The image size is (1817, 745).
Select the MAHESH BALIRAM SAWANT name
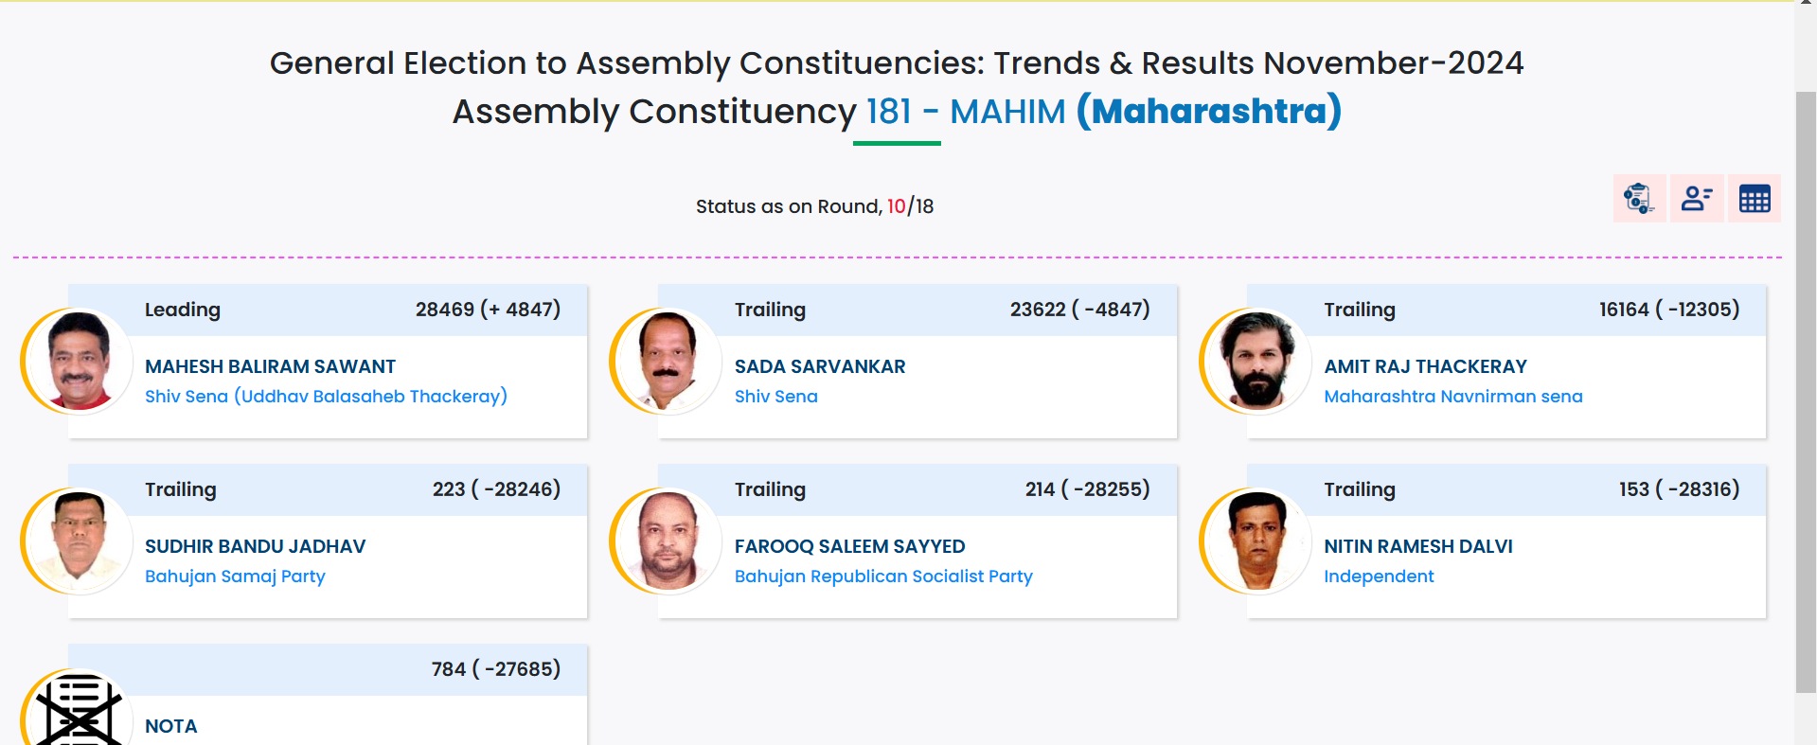(270, 366)
